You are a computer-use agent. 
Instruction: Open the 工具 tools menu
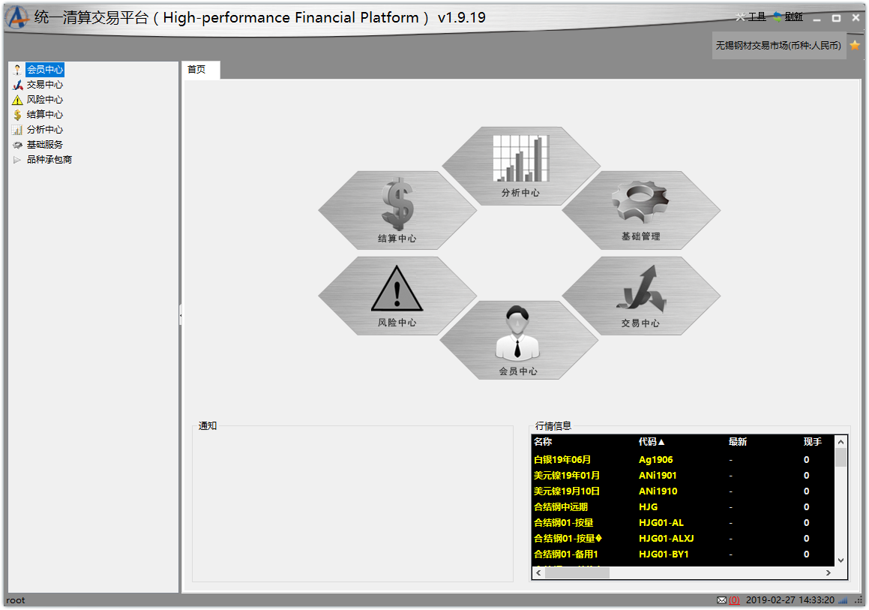751,17
